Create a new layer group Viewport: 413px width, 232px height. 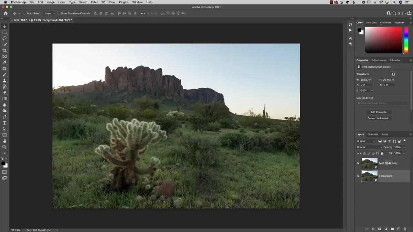[x=392, y=229]
